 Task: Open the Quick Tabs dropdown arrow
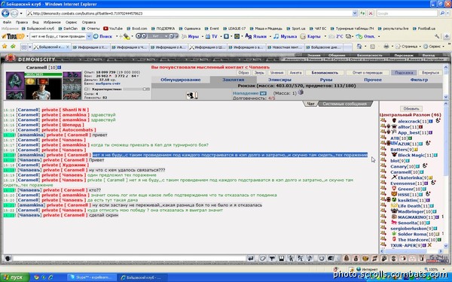[29, 47]
